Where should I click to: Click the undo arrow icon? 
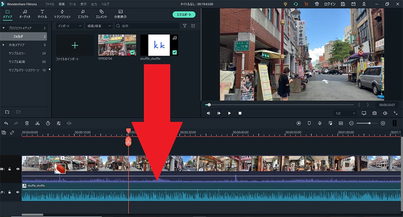coord(6,123)
